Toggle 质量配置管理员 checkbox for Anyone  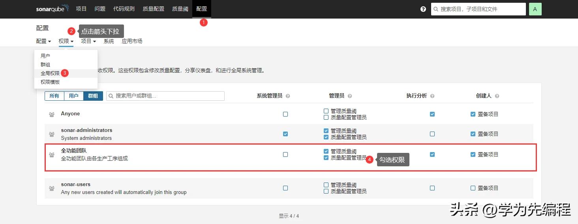(x=326, y=117)
